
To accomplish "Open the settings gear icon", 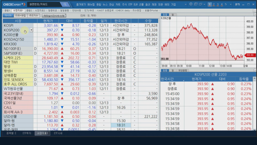I will coord(191,4).
